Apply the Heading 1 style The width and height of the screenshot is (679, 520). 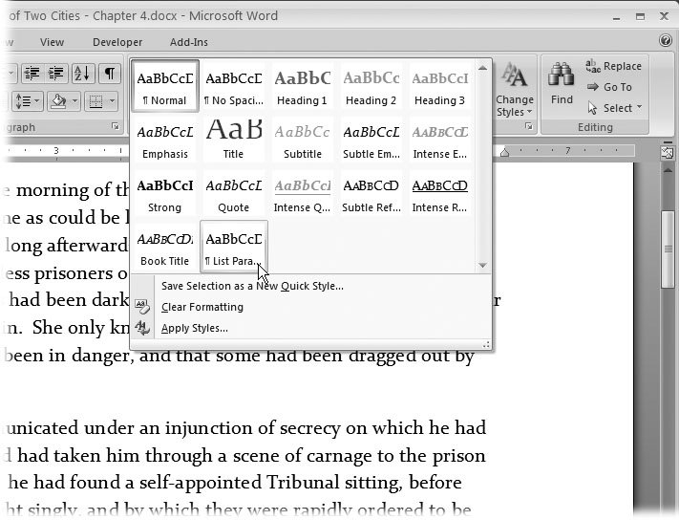[302, 87]
